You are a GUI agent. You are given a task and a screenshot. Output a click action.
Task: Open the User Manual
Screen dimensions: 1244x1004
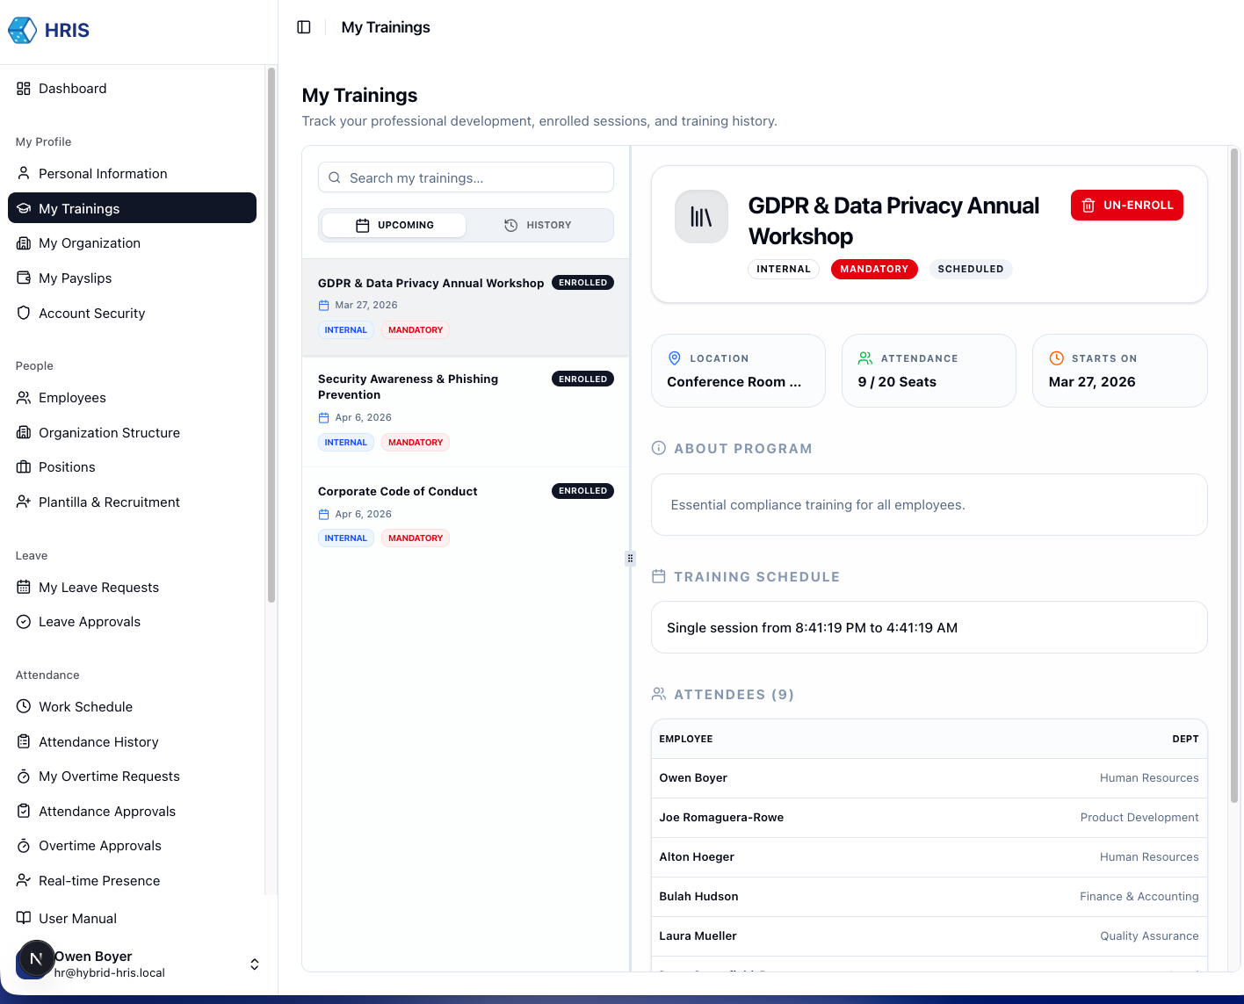pyautogui.click(x=77, y=919)
